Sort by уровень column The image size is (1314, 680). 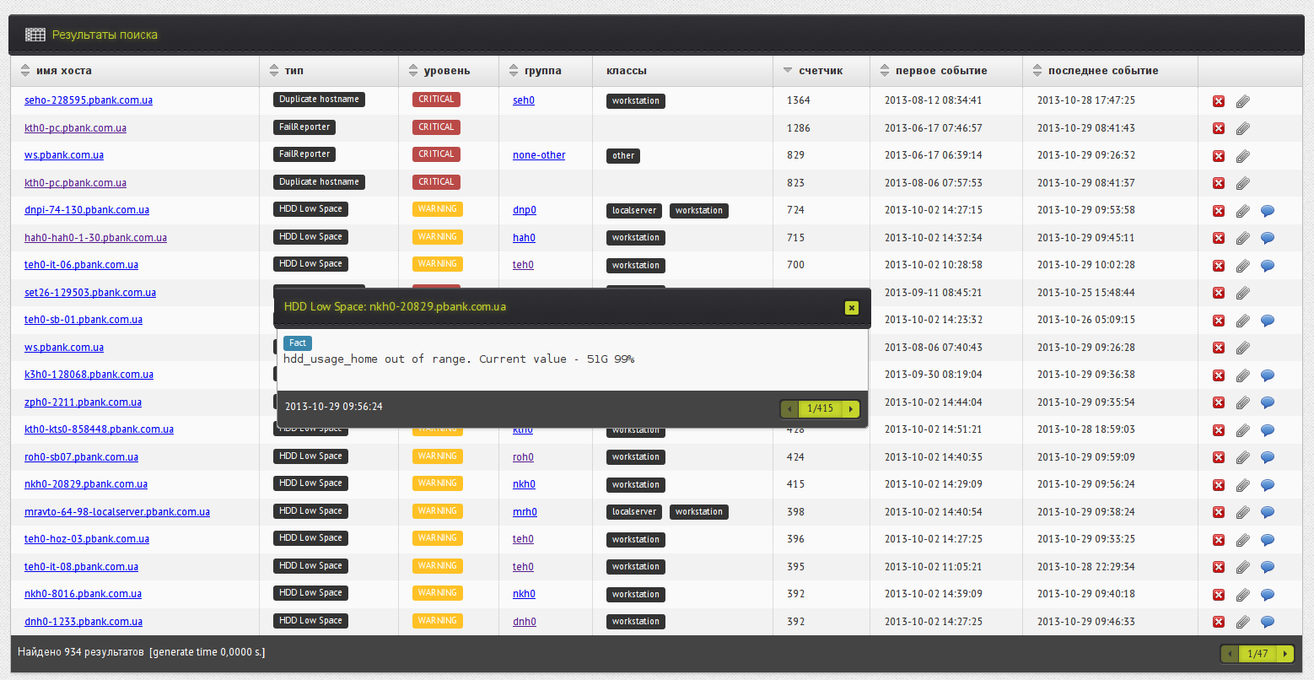[x=447, y=71]
